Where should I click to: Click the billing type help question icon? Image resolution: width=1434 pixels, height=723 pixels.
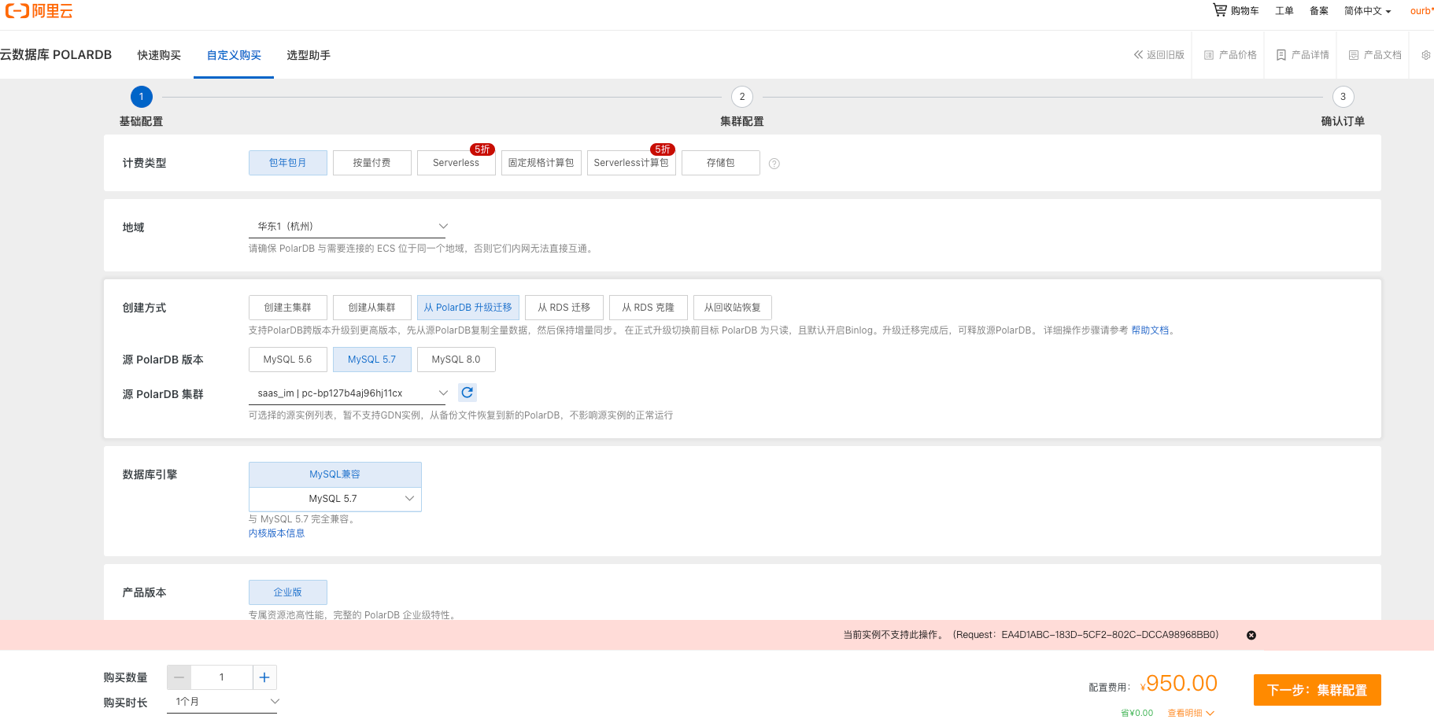point(774,164)
